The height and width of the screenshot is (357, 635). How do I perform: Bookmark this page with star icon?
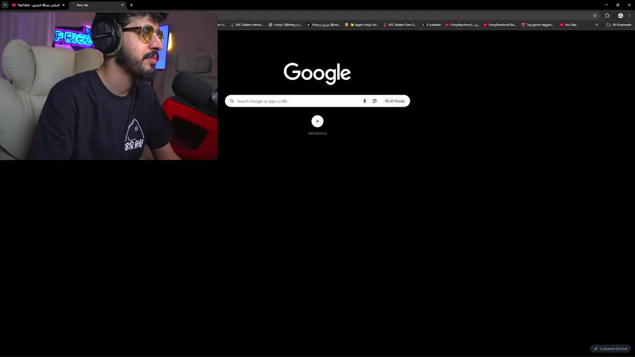coord(595,15)
